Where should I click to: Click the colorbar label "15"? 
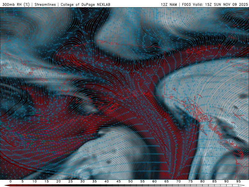(x=46, y=181)
